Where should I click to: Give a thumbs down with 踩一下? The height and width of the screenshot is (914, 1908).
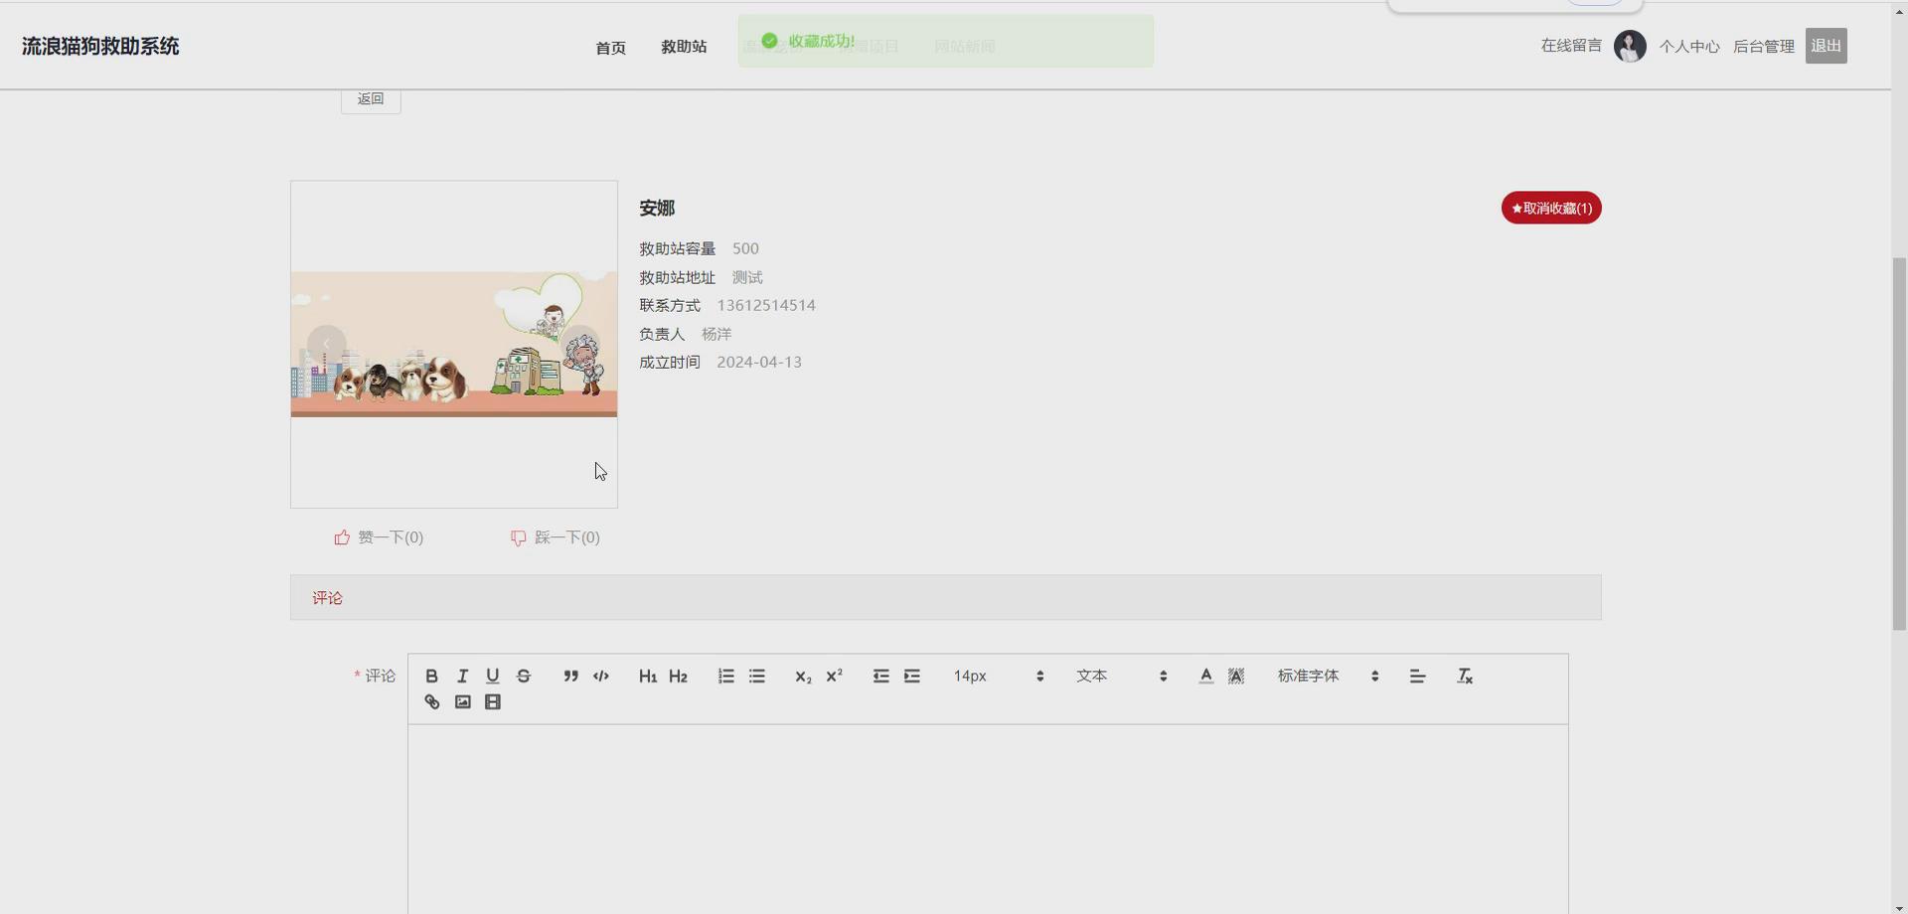(x=555, y=536)
